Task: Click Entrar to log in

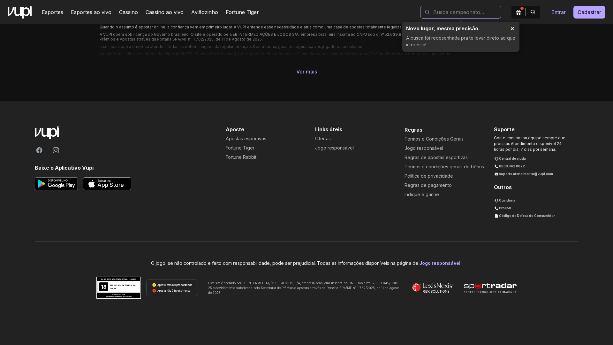Action: pyautogui.click(x=558, y=12)
